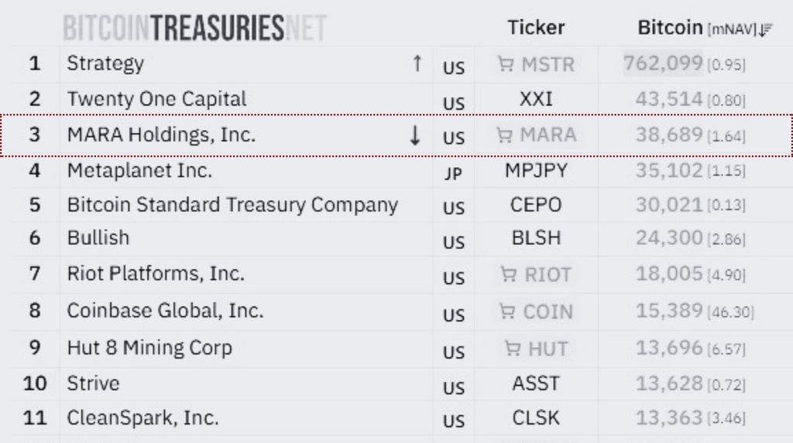793x443 pixels.
Task: Open the BitcoinTreasuries.net logo
Action: coord(194,29)
